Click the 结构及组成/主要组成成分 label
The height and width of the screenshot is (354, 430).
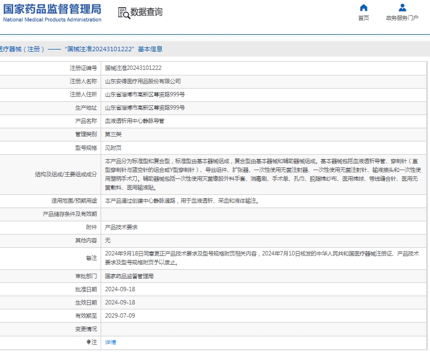pyautogui.click(x=66, y=175)
